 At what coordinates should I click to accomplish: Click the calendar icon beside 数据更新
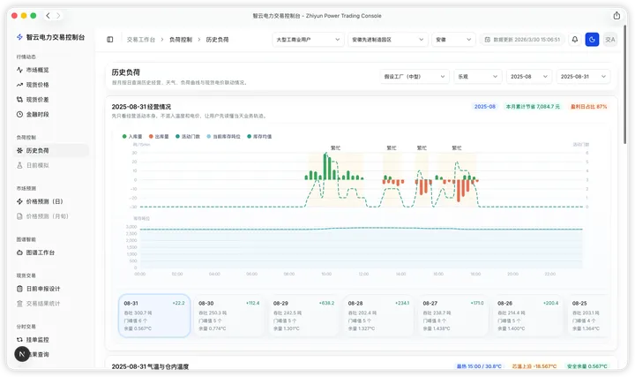tap(487, 40)
